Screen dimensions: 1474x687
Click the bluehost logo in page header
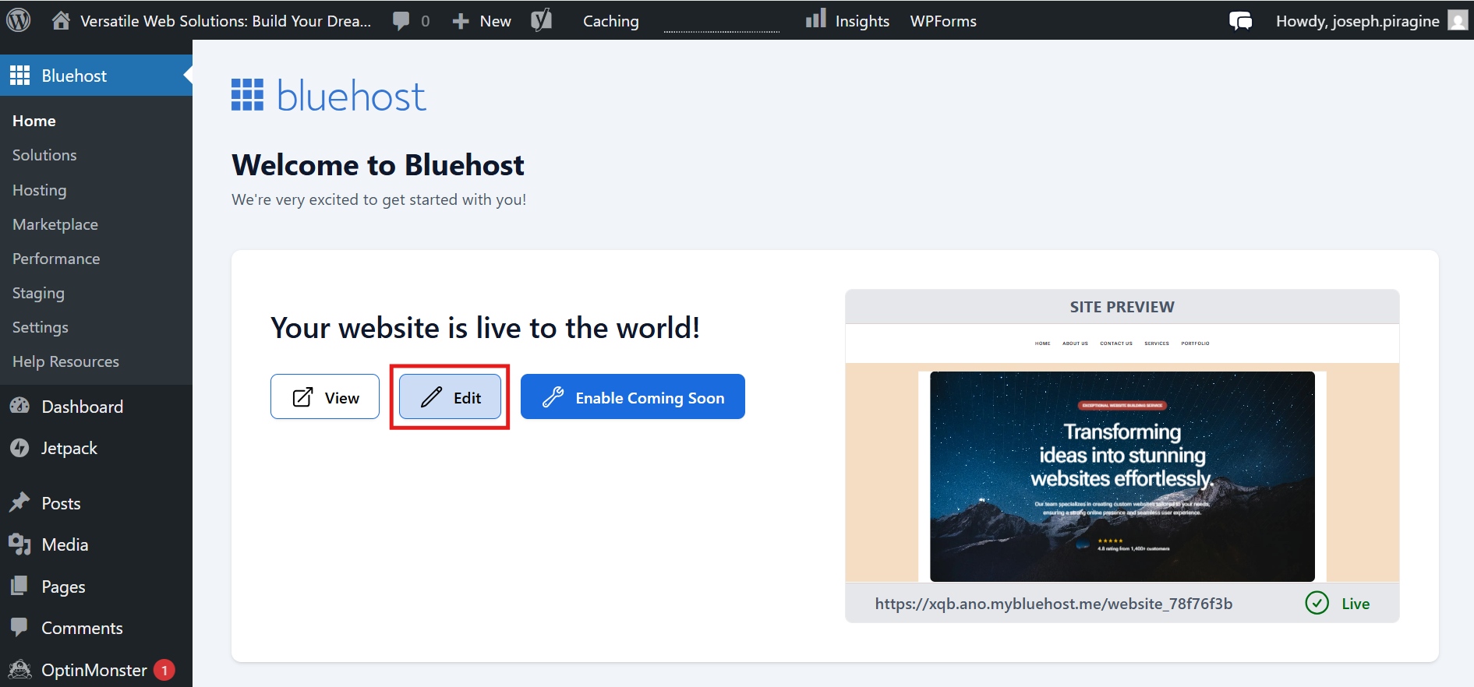(x=328, y=96)
